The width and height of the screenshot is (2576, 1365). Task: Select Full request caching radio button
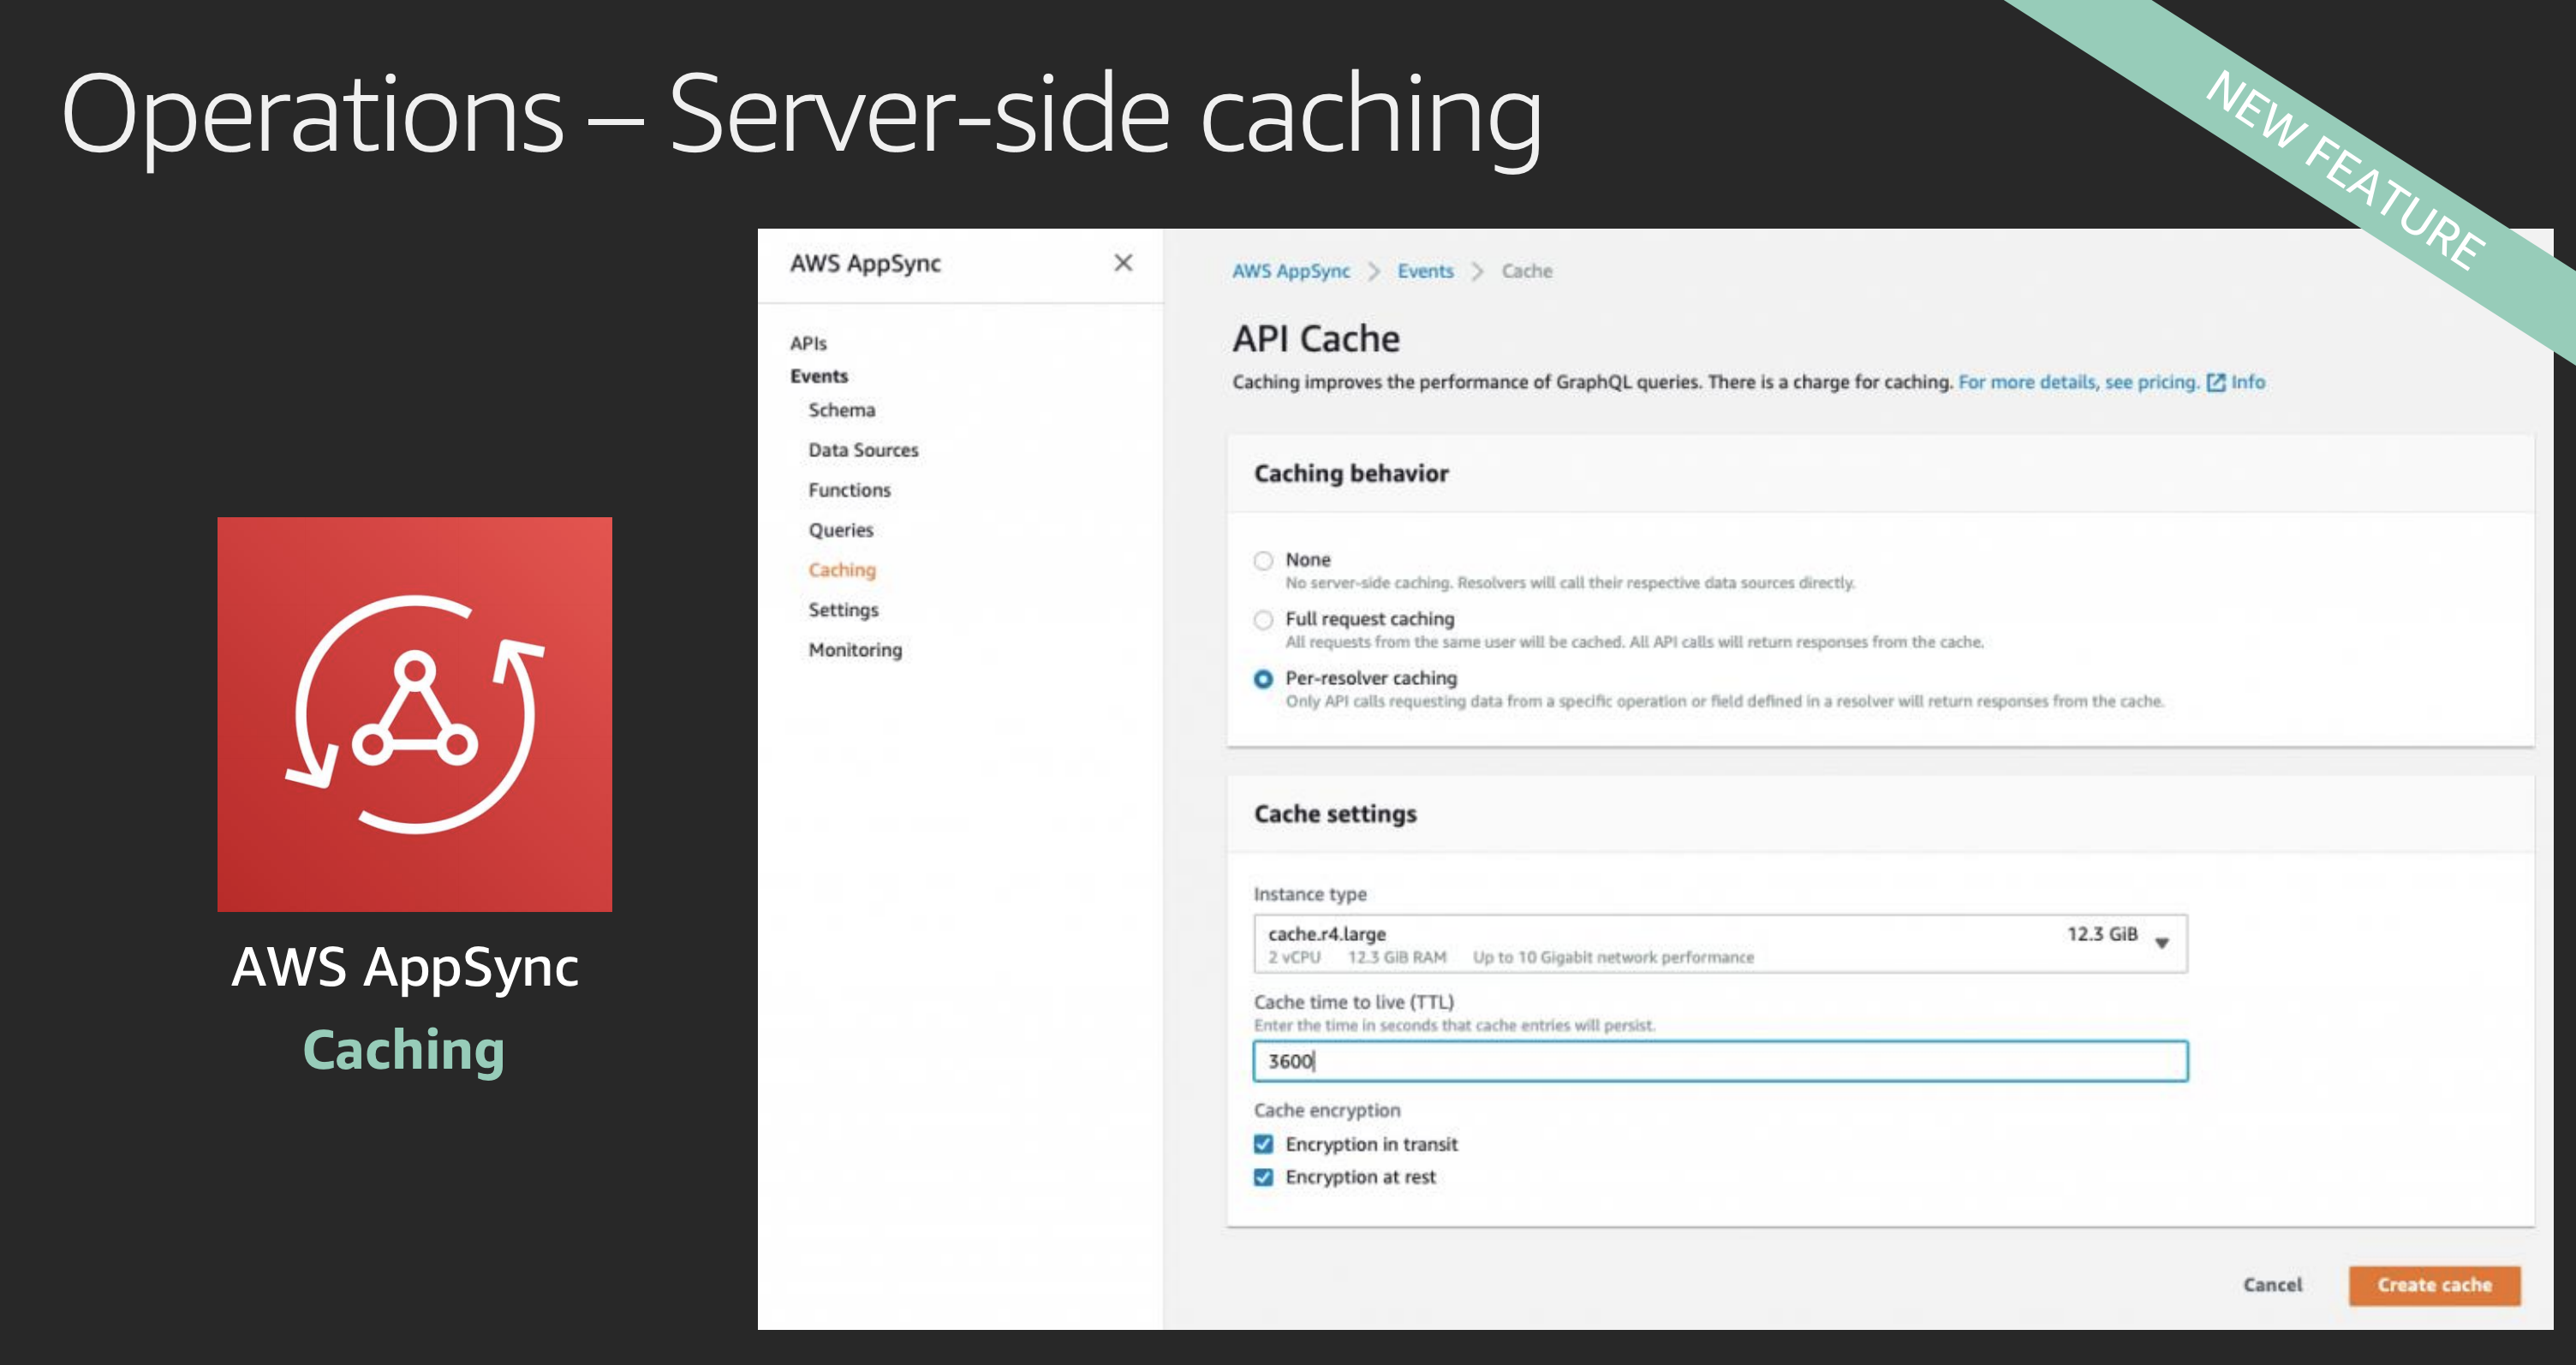click(x=1263, y=620)
